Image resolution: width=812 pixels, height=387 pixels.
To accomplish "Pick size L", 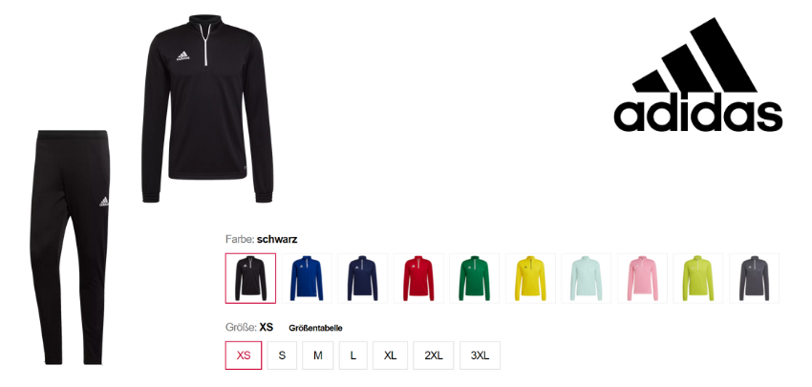I will 353,355.
